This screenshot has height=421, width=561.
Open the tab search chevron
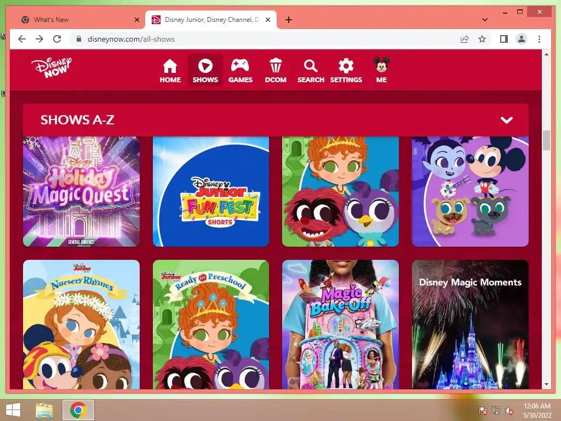point(485,20)
